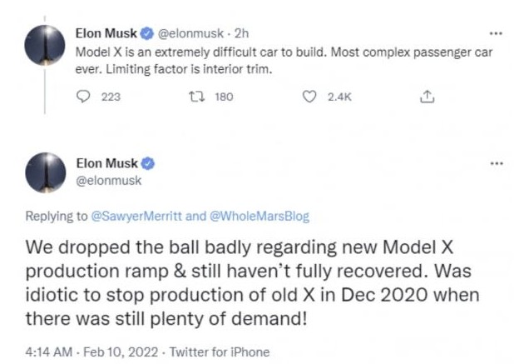Viewport: 519px width, 364px height.
Task: Click the 180 retweets count
Action: (224, 97)
